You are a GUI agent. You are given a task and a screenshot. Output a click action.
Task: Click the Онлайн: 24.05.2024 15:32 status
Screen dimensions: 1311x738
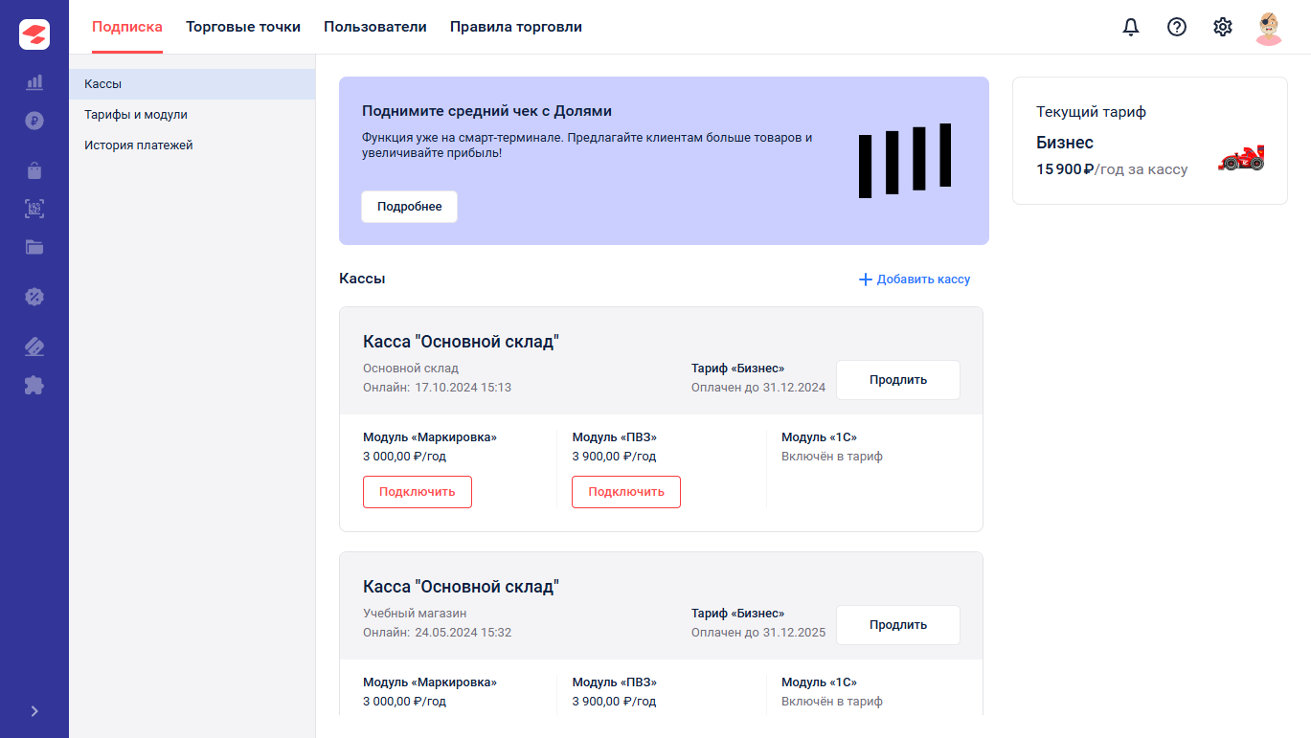[437, 633]
